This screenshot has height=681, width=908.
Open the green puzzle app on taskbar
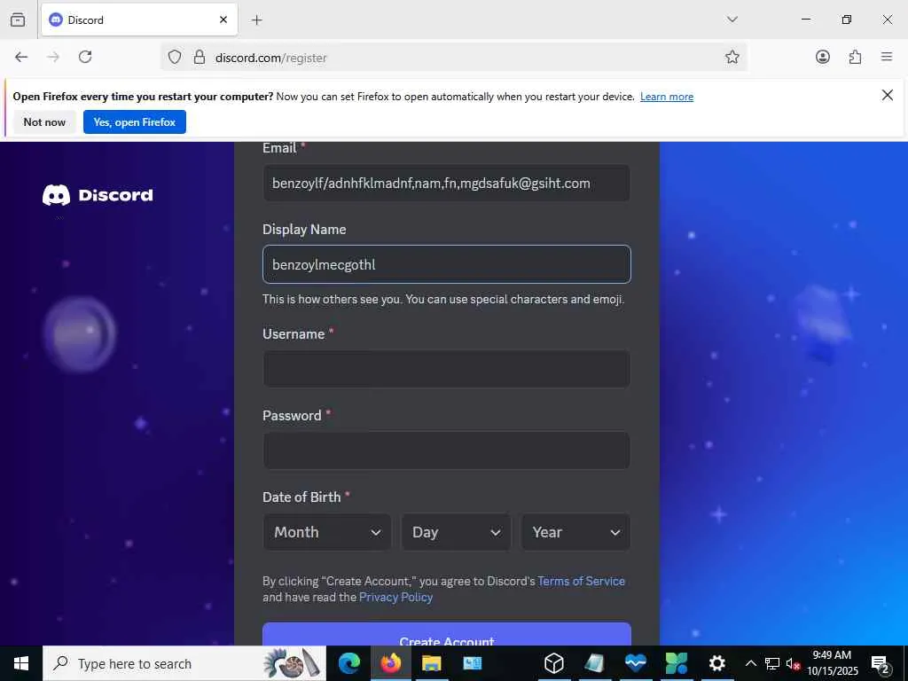pyautogui.click(x=676, y=663)
